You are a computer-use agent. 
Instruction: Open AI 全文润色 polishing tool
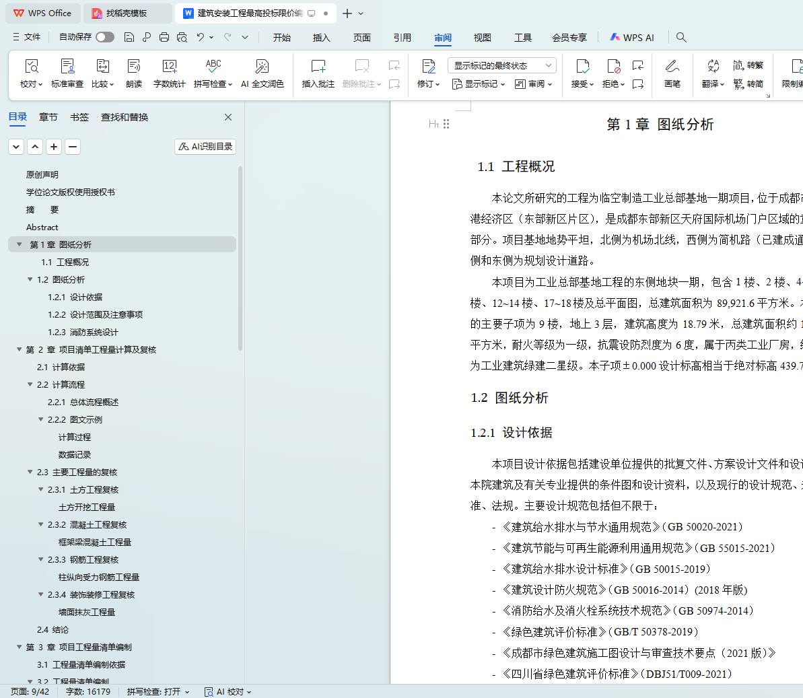[x=262, y=67]
